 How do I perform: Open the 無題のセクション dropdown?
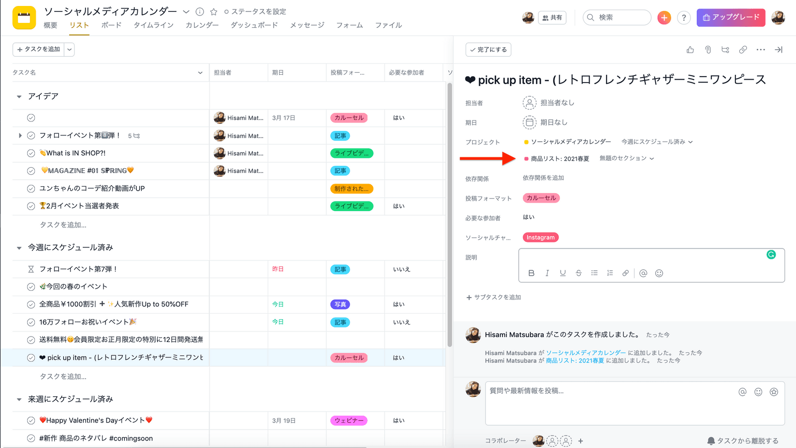[626, 158]
